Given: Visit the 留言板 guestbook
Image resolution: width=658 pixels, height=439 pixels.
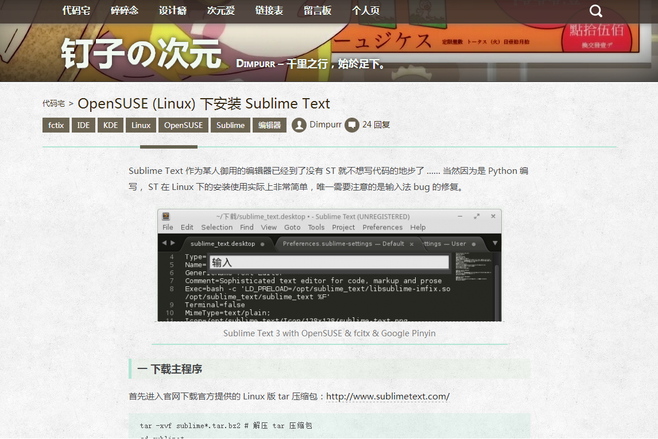Looking at the screenshot, I should pos(318,11).
